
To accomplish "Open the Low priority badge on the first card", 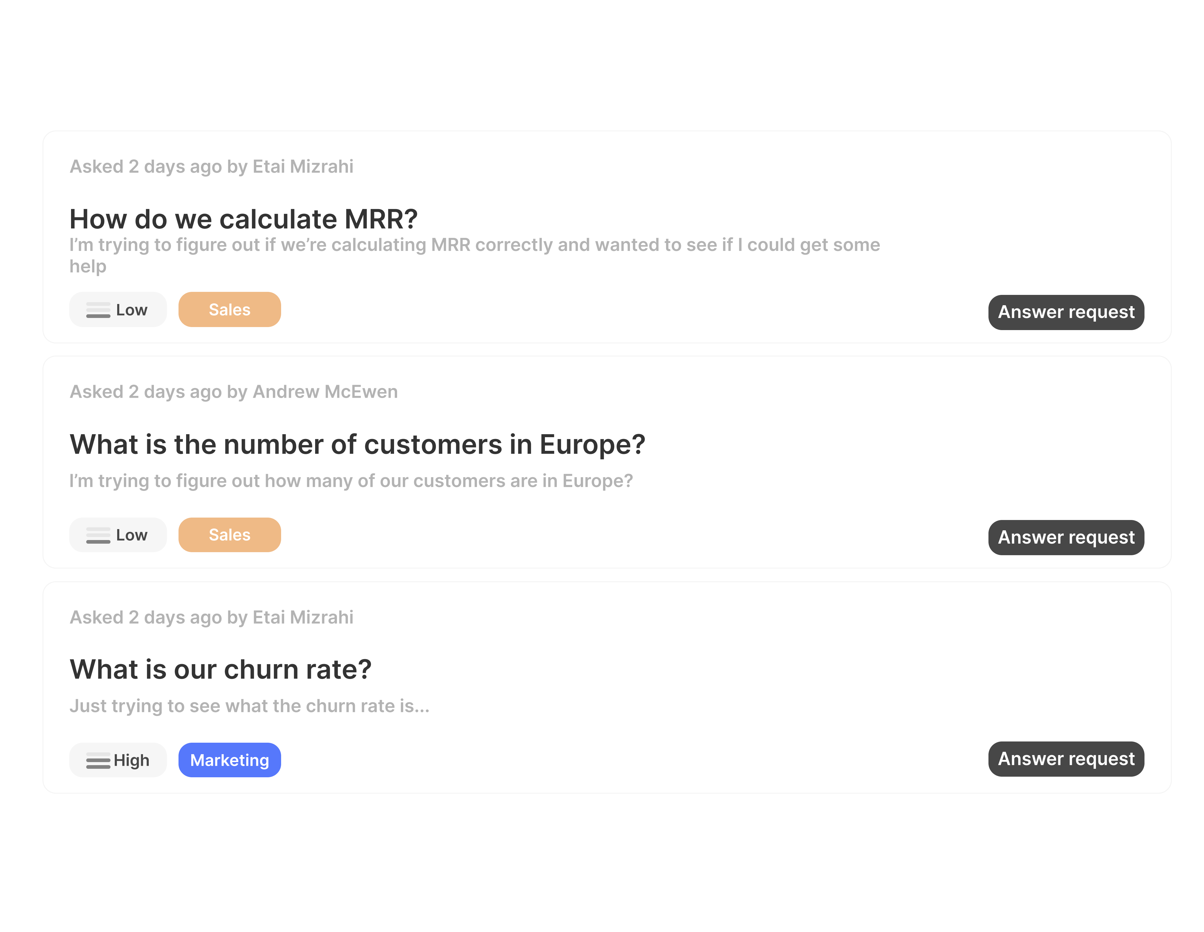I will (x=117, y=309).
